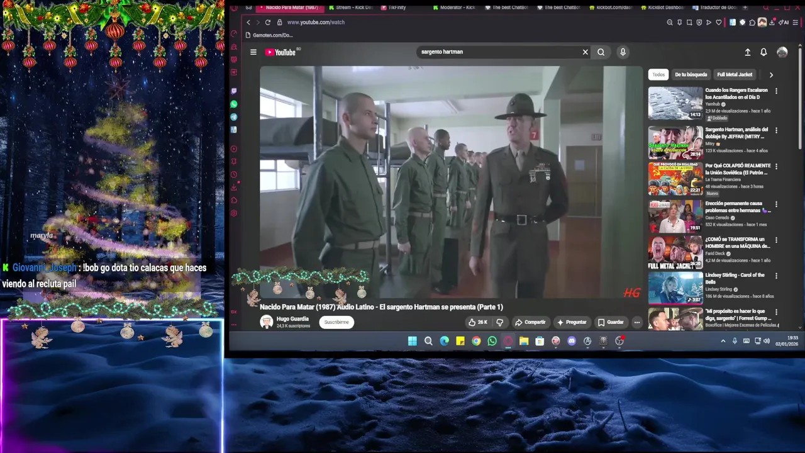805x453 pixels.
Task: Open Discord from the taskbar
Action: tap(571, 341)
